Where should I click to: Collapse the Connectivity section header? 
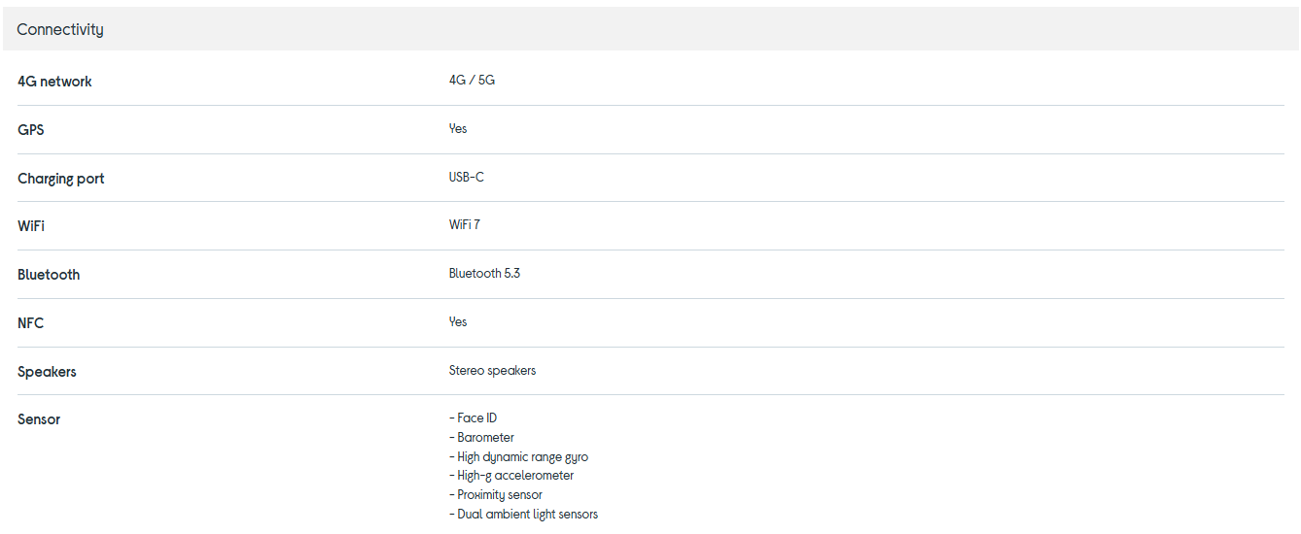60,29
